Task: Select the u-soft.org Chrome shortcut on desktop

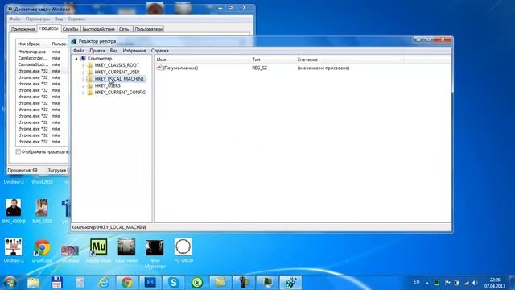Action: [42, 251]
